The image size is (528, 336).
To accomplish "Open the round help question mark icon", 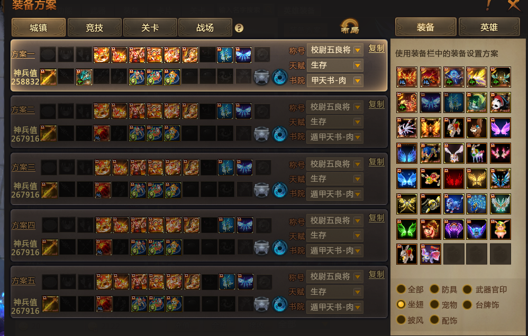I will [x=239, y=28].
